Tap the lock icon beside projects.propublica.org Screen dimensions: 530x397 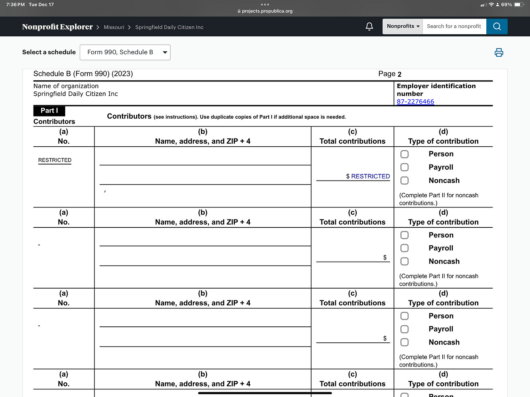point(239,11)
